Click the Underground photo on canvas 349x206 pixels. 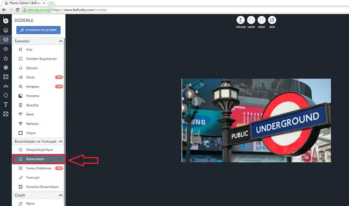pyautogui.click(x=256, y=120)
